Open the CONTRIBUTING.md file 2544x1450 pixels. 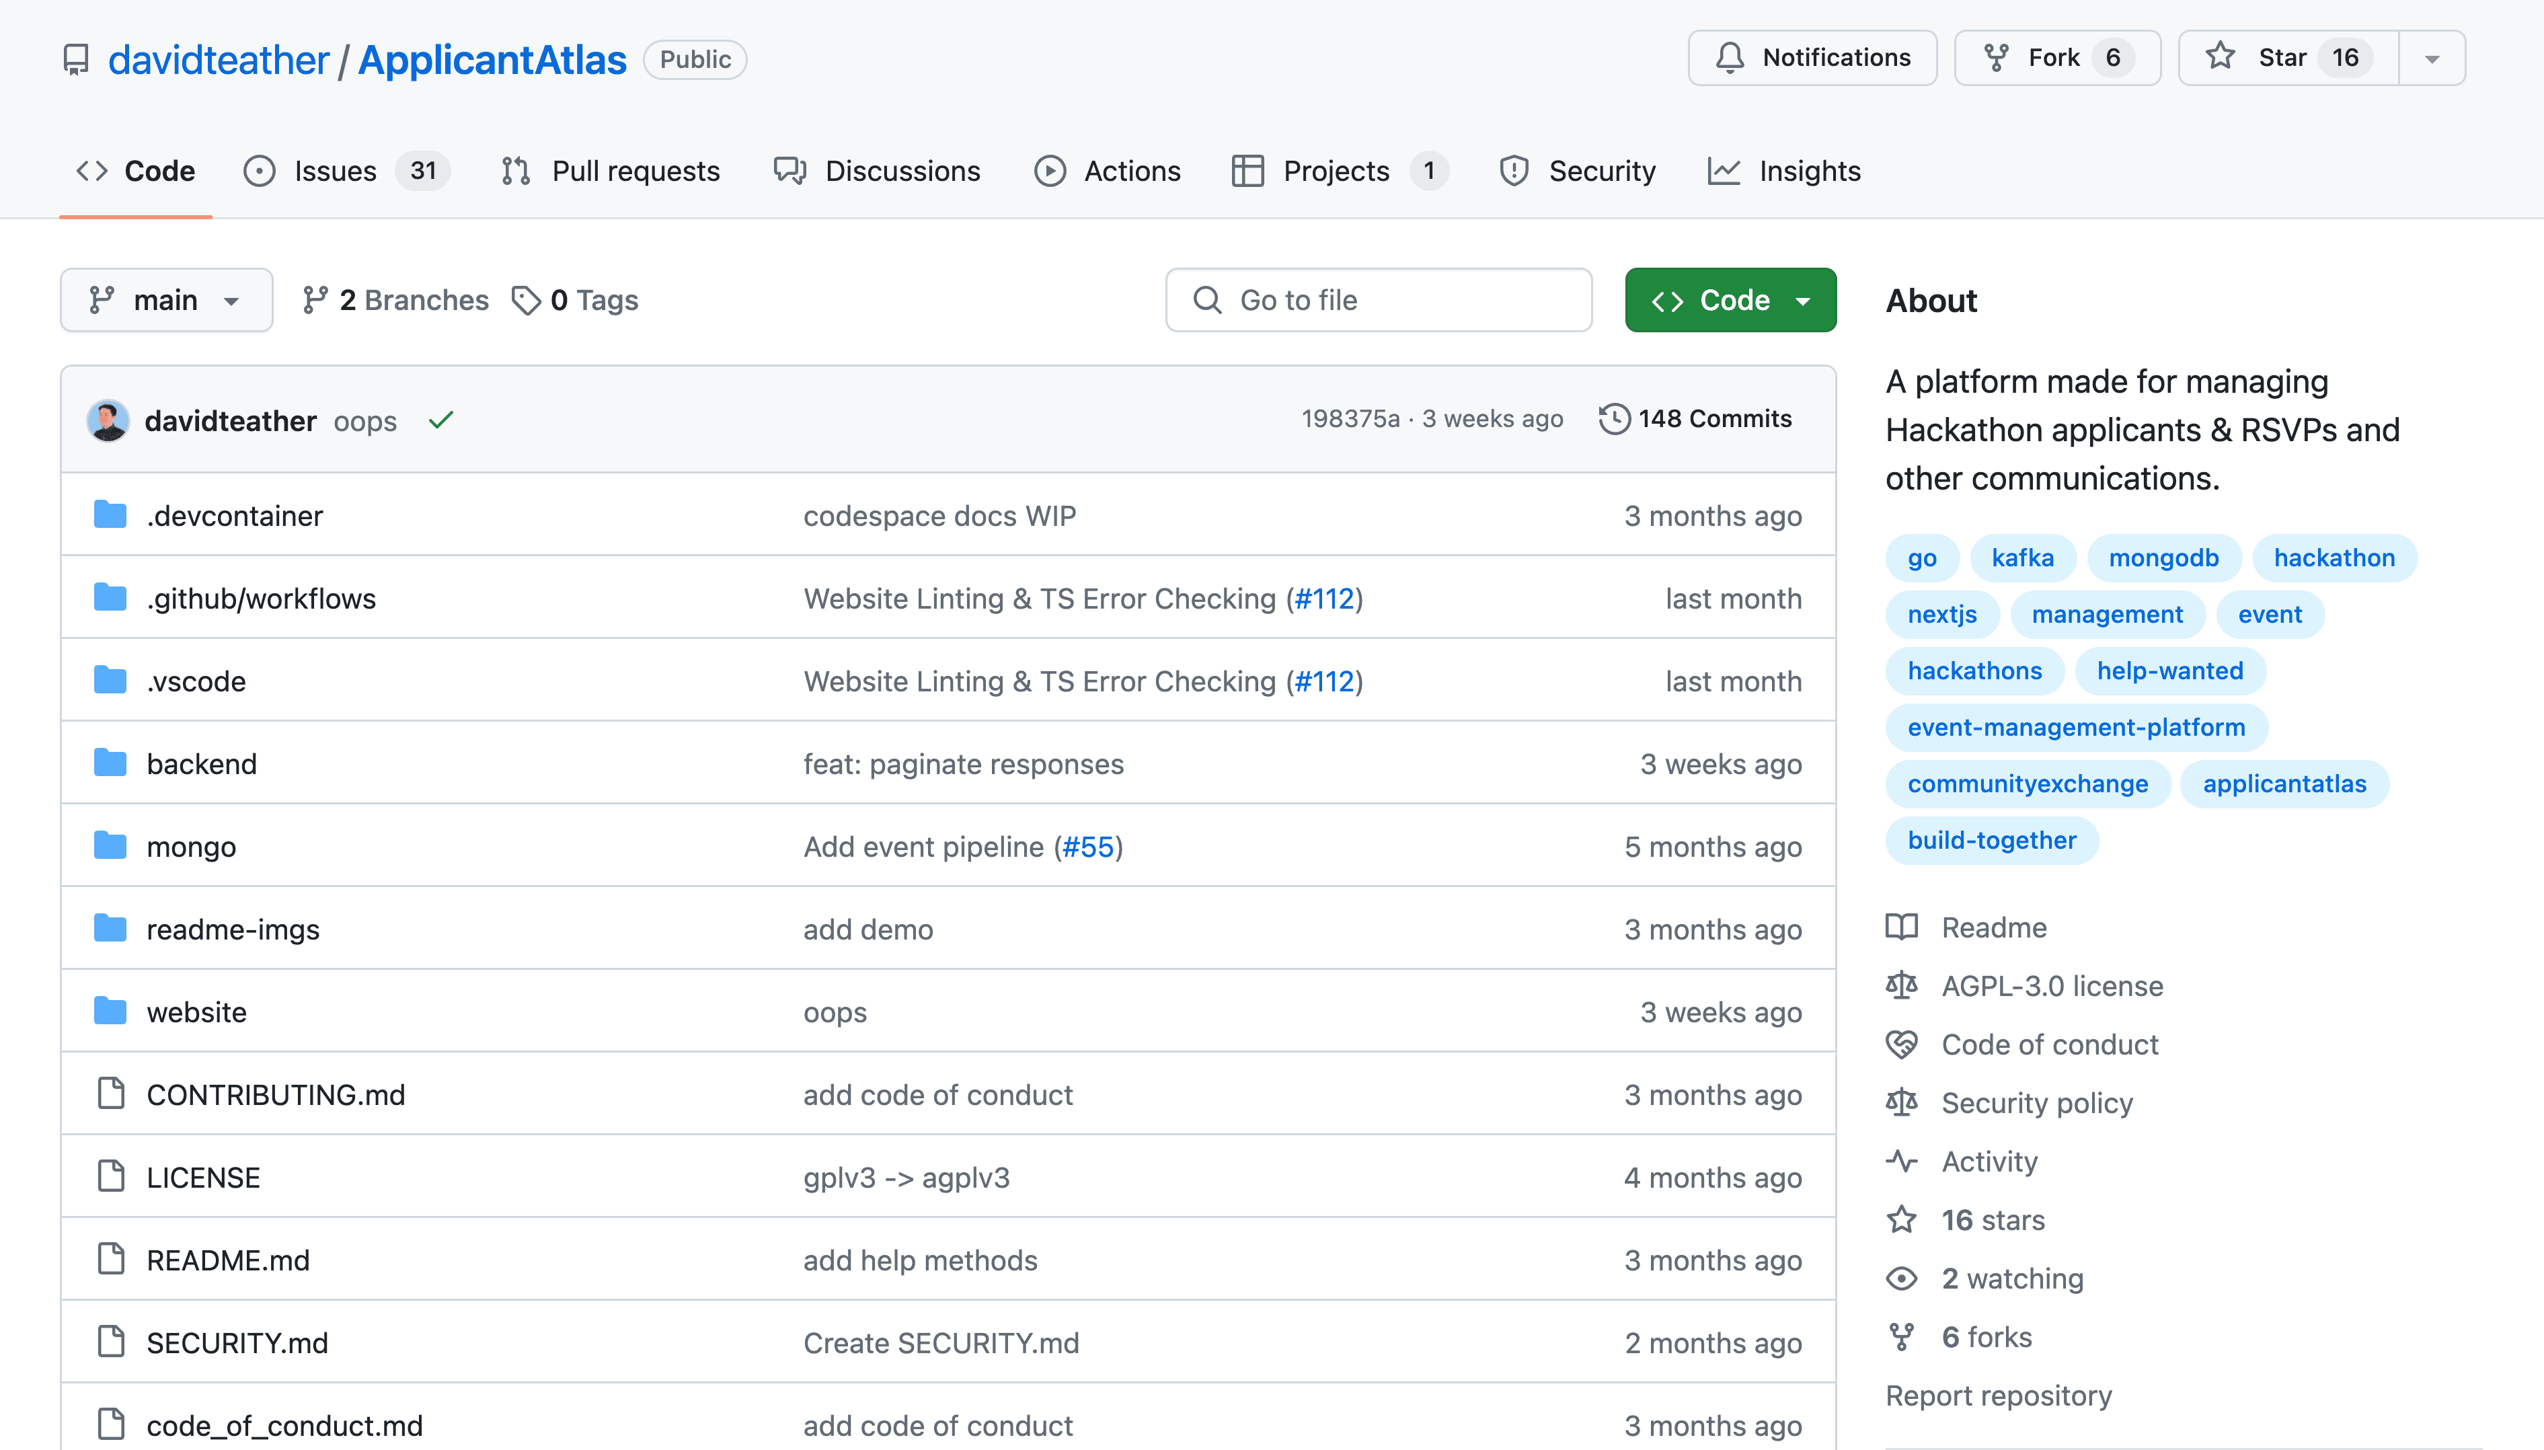(276, 1094)
